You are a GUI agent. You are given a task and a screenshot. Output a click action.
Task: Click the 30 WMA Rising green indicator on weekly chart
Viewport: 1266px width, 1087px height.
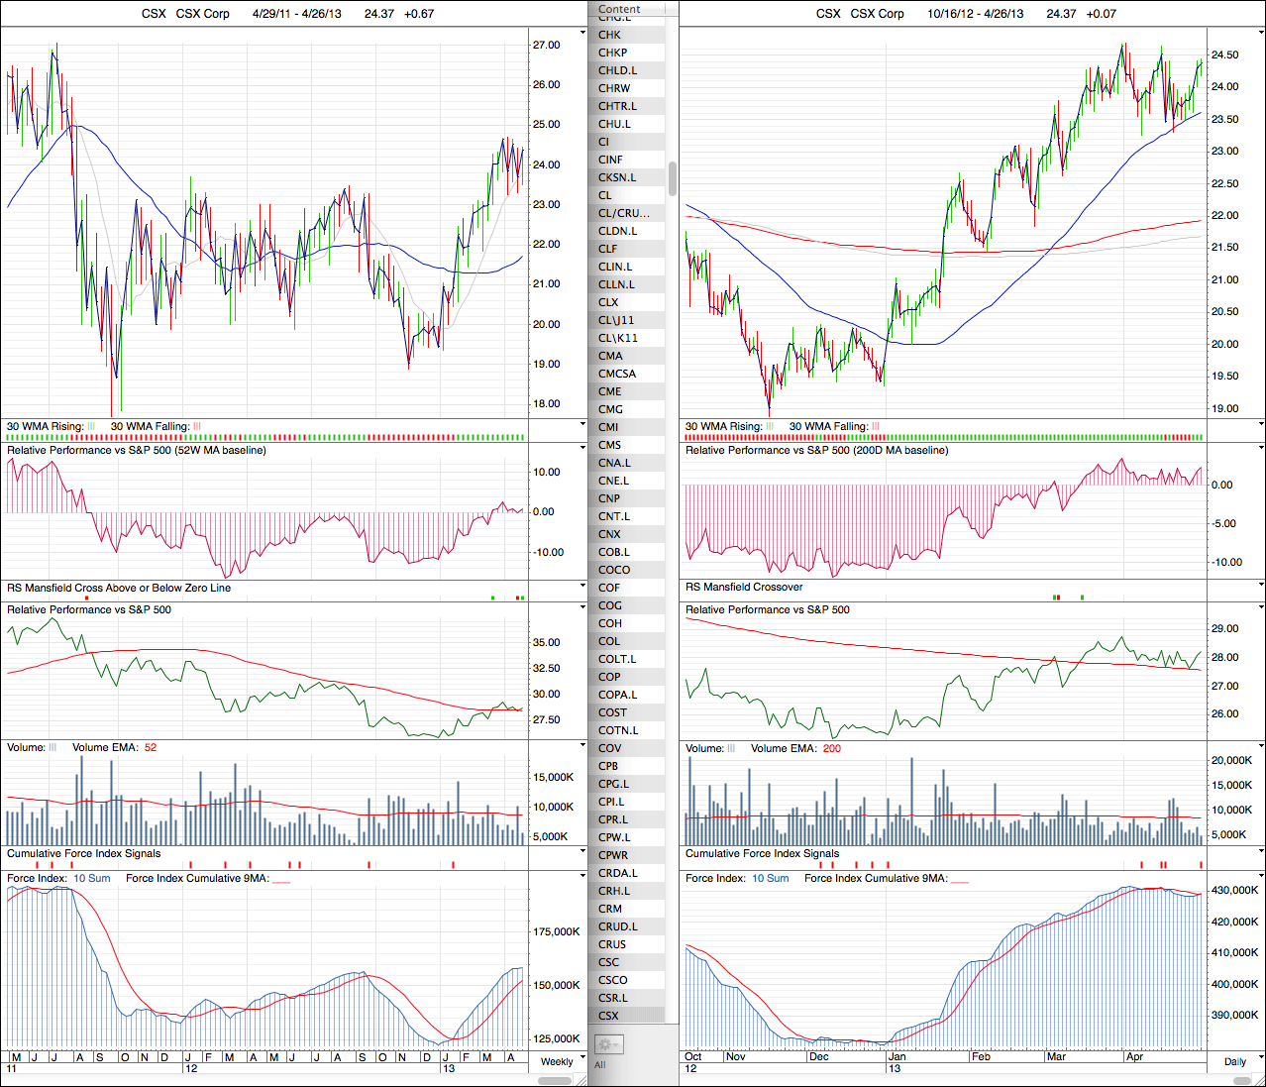91,426
